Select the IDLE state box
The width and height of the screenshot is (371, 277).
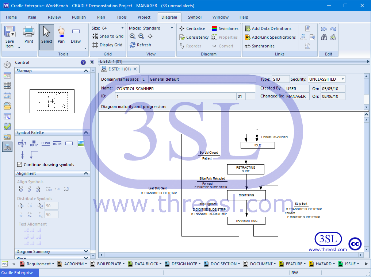tap(258, 145)
